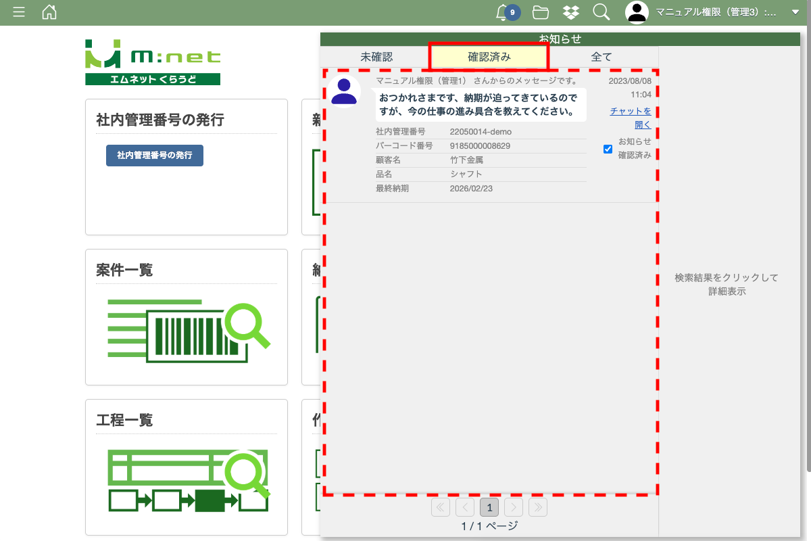
Task: Click the folder icon in header
Action: point(540,12)
